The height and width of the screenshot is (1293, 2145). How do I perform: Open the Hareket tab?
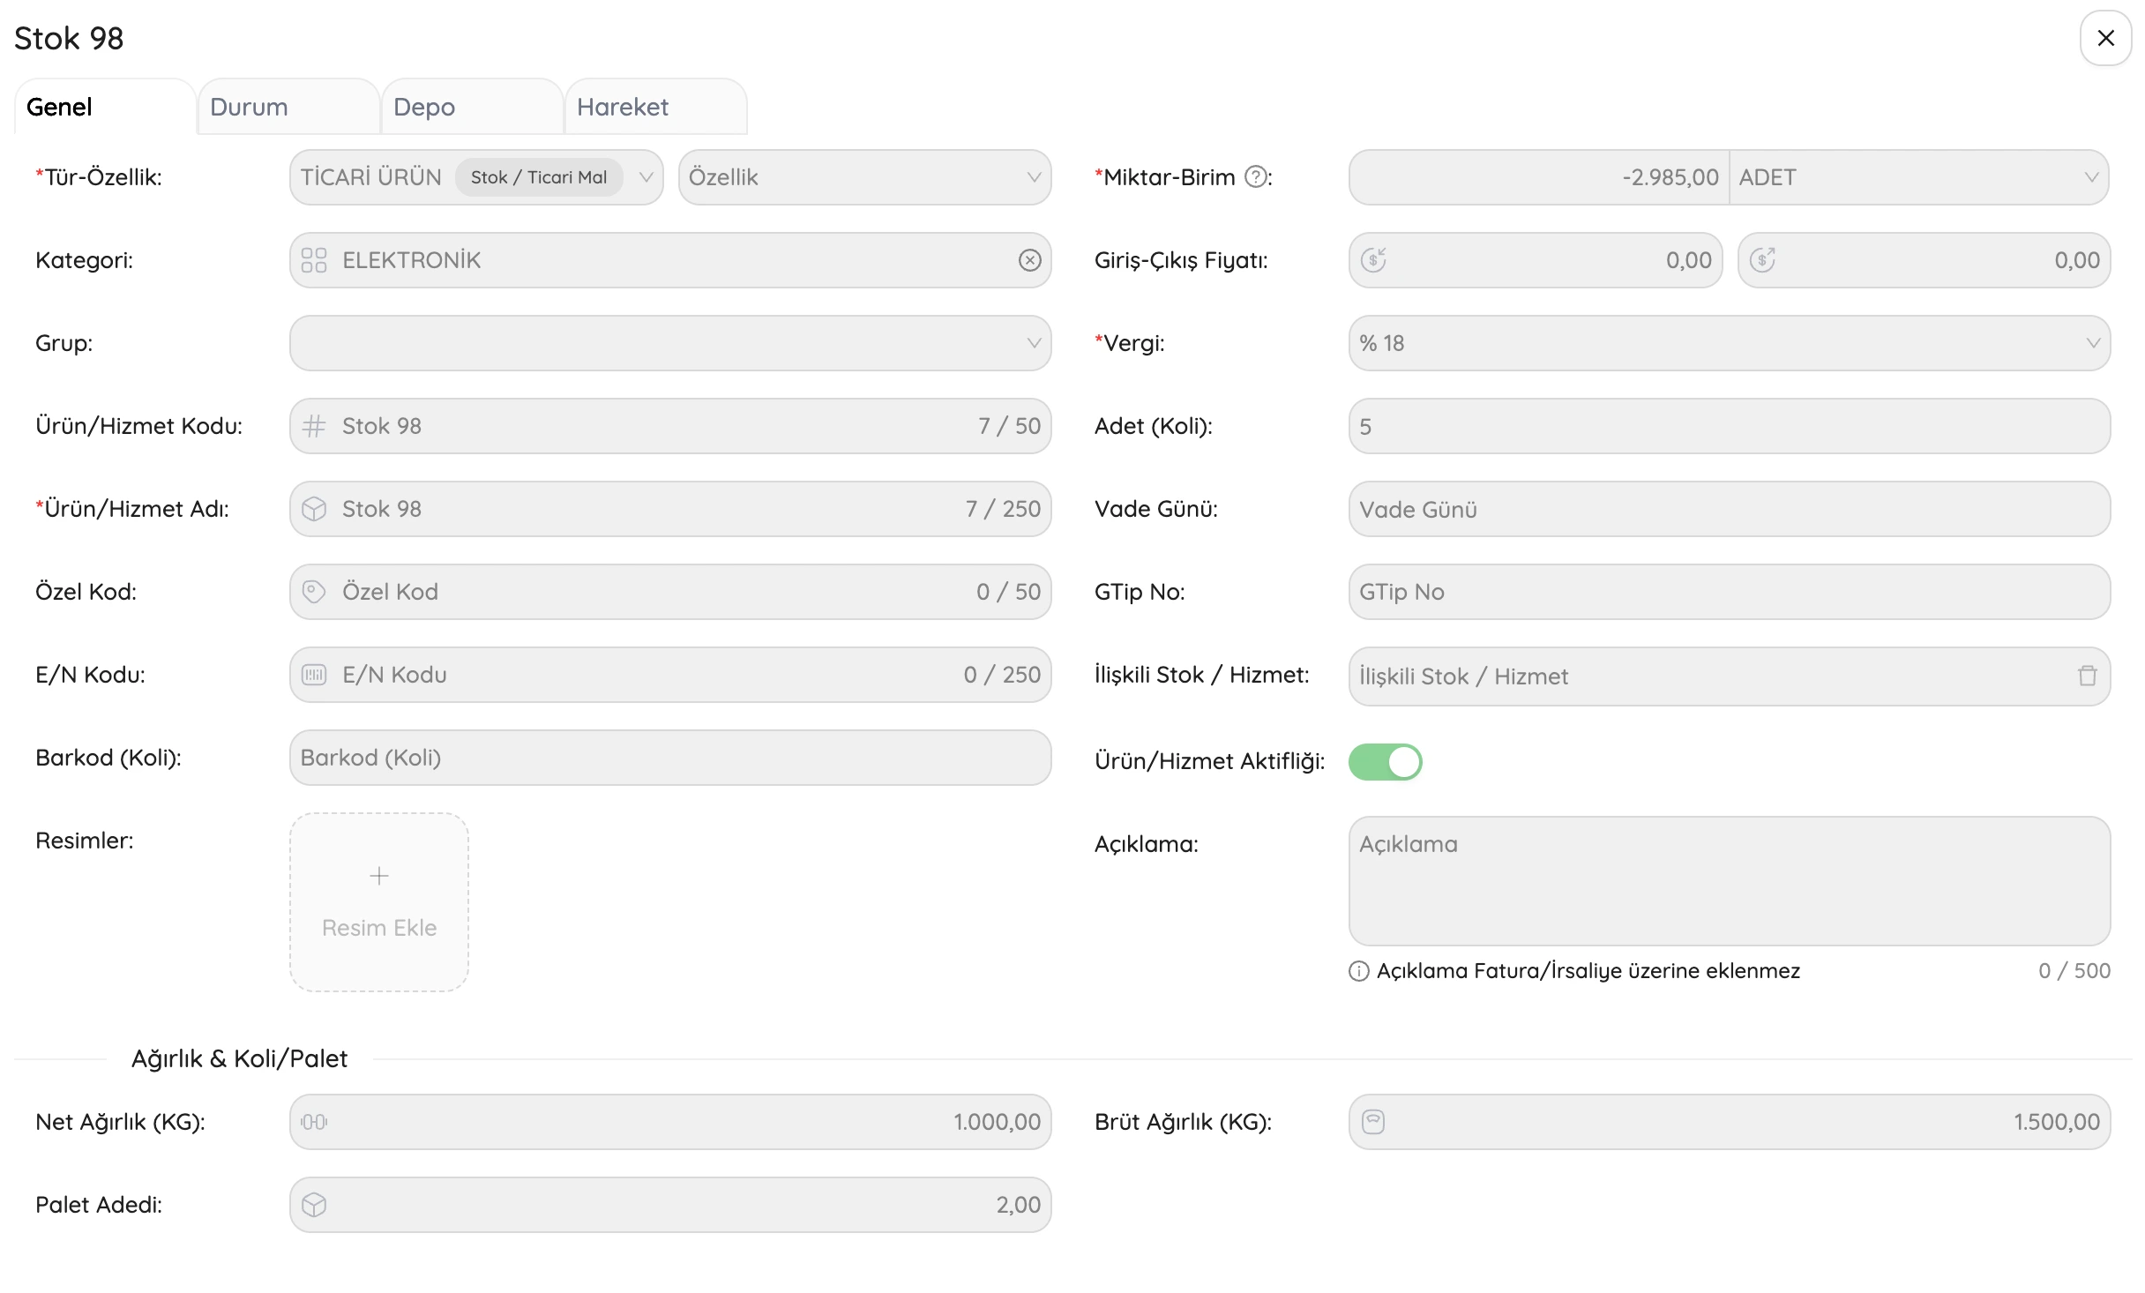[656, 107]
